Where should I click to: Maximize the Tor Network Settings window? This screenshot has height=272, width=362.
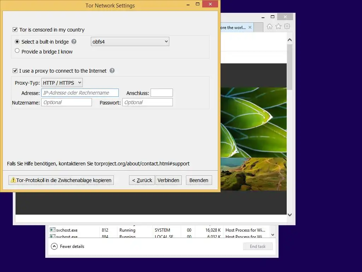click(197, 4)
